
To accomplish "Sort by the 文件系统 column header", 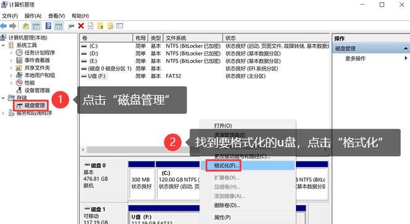I will pos(193,38).
